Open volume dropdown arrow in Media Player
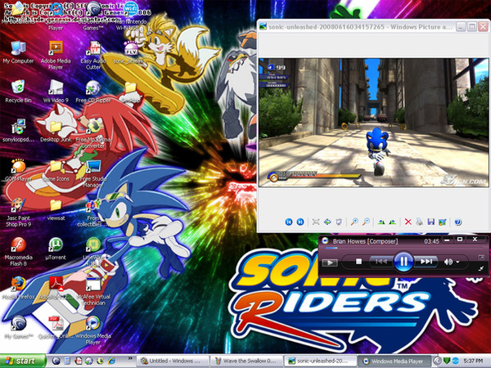Image resolution: width=491 pixels, height=368 pixels. 457,262
